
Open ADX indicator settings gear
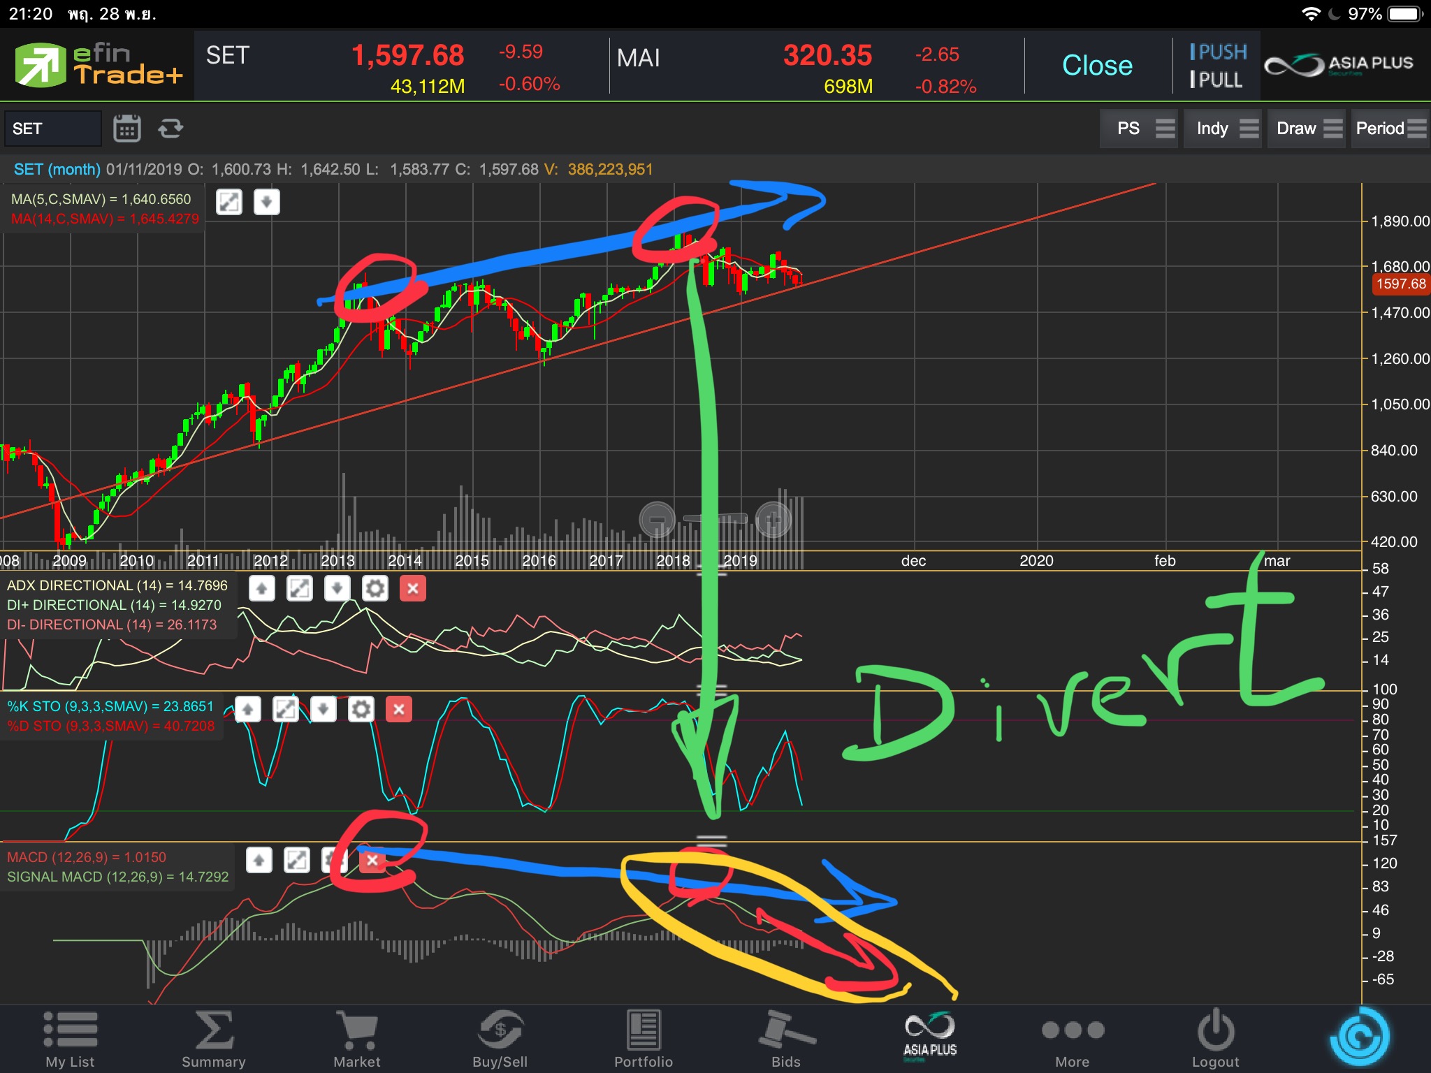(375, 589)
